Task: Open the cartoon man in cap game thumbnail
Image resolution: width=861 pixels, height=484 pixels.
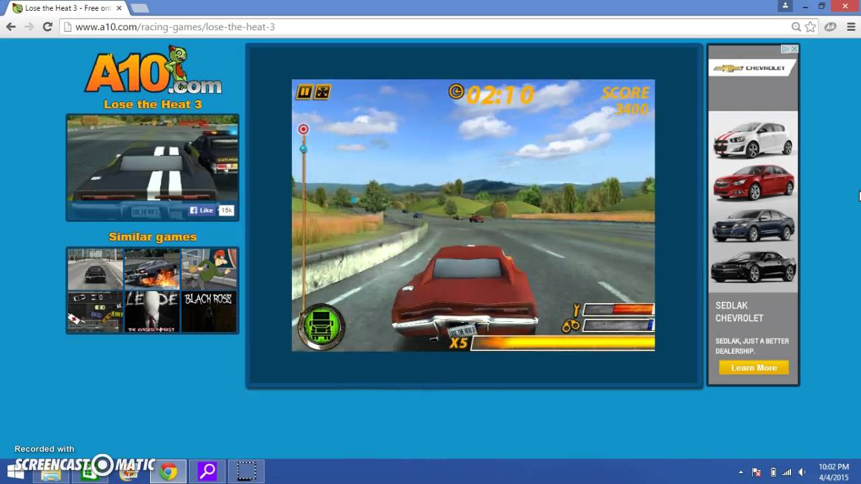Action: [x=209, y=269]
